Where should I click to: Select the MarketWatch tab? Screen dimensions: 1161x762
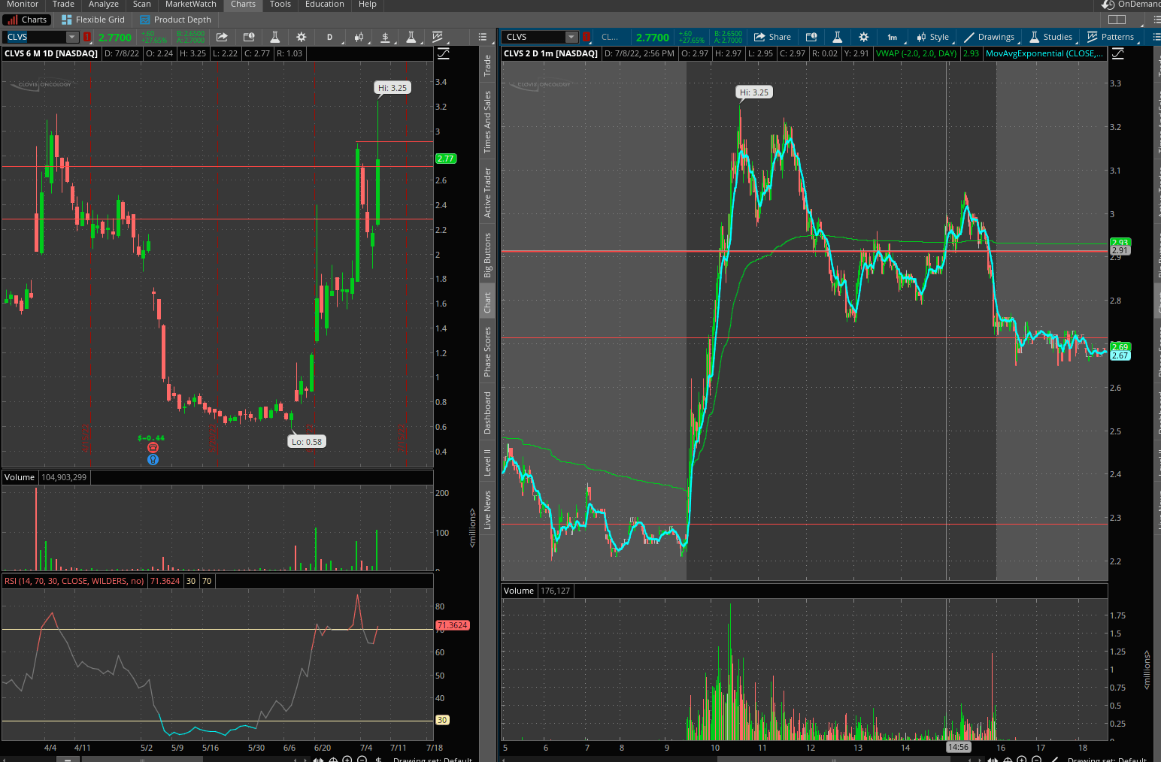pyautogui.click(x=191, y=5)
